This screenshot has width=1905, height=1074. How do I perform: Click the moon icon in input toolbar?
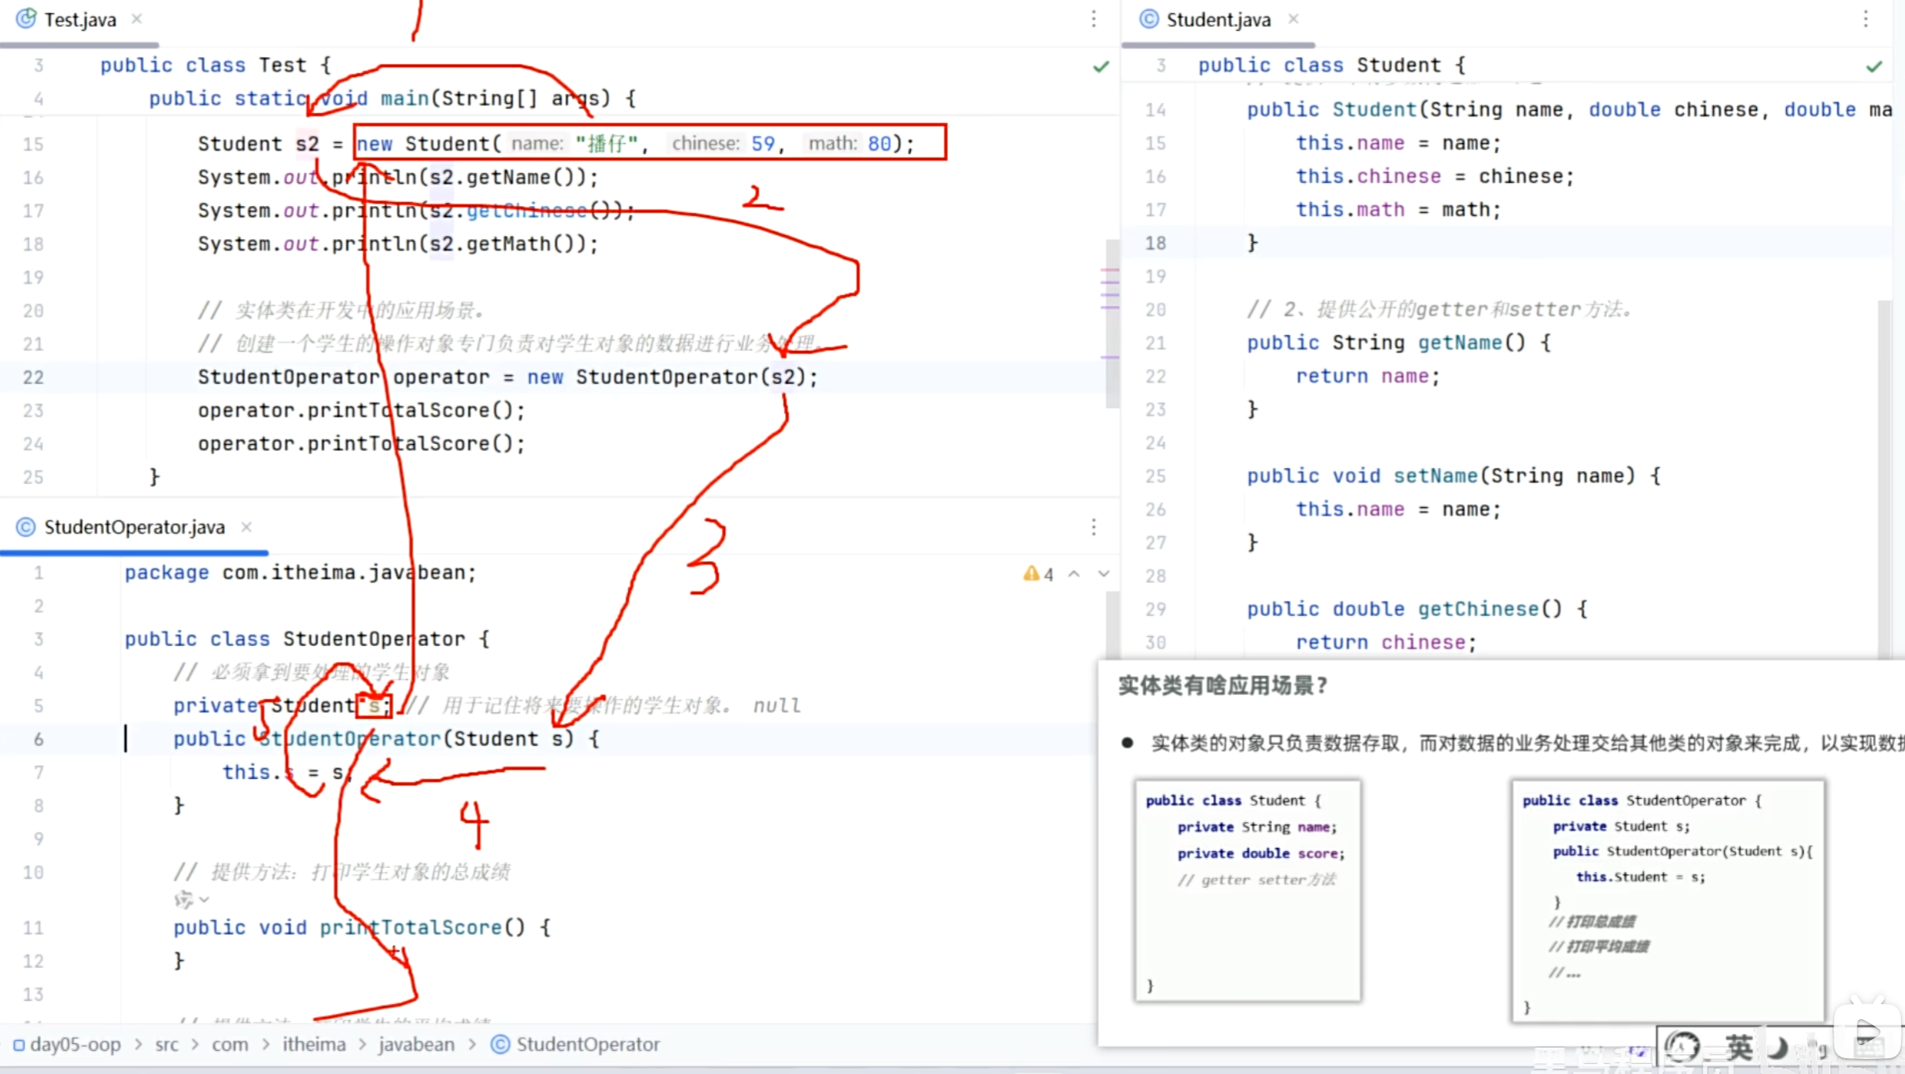tap(1777, 1047)
